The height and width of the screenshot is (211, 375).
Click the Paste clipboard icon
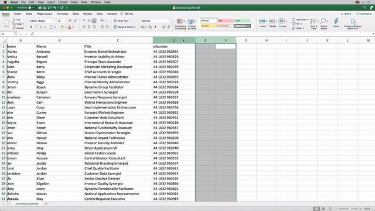(x=6, y=22)
